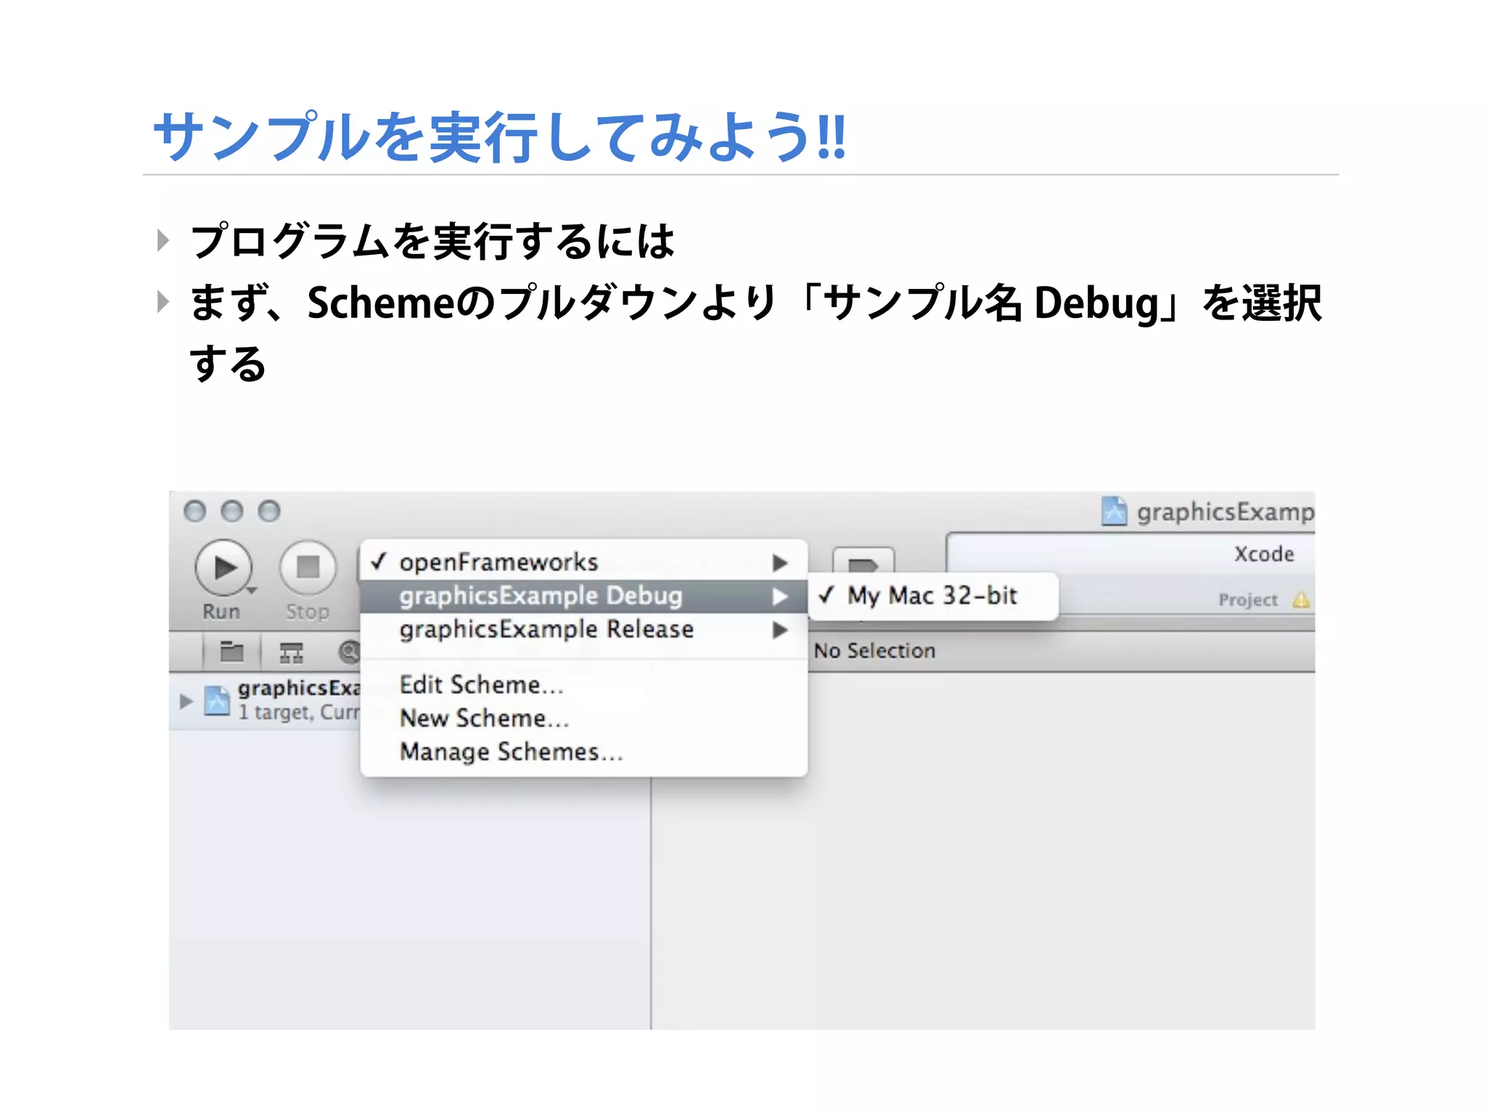Click the second gray window minimize circle
Screen dimensions: 1486x1115
tap(232, 511)
